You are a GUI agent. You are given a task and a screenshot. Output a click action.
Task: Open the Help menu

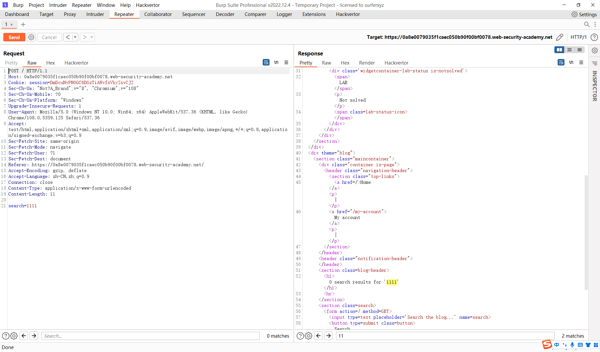click(x=125, y=5)
